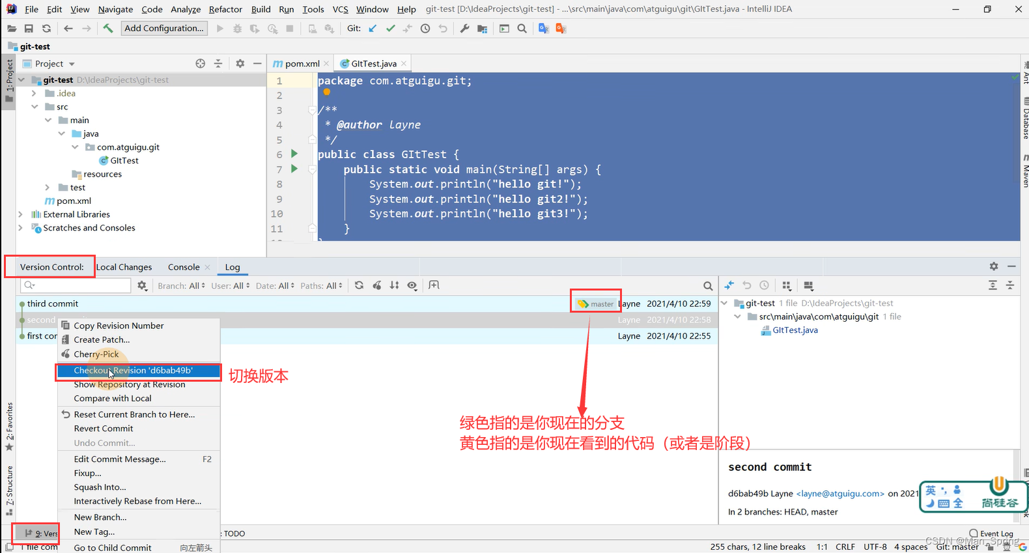Expand the test folder node
Viewport: 1029px width, 553px height.
(x=48, y=188)
